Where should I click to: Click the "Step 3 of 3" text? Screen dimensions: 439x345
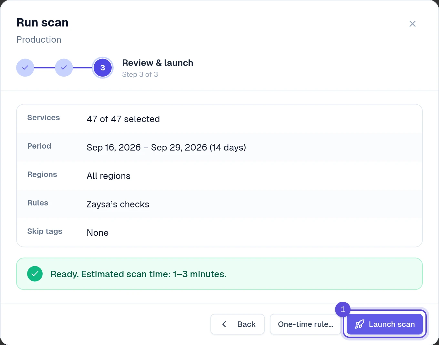140,74
